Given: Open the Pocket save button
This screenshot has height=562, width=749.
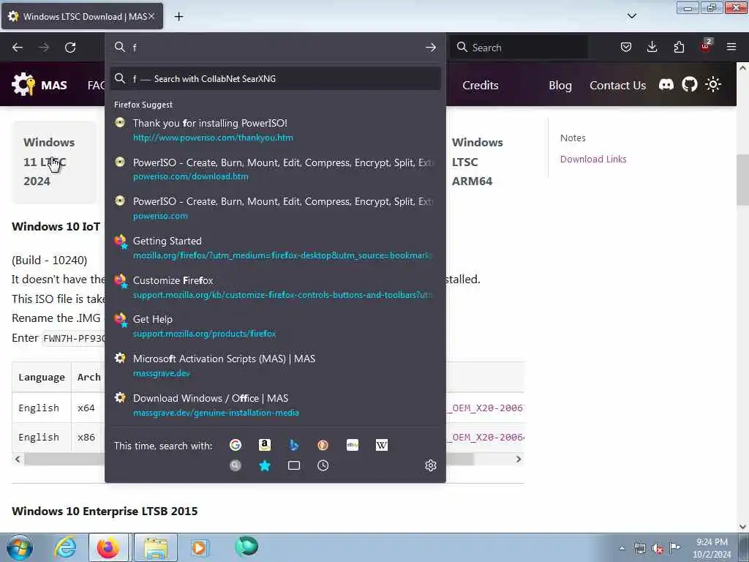Looking at the screenshot, I should 626,47.
